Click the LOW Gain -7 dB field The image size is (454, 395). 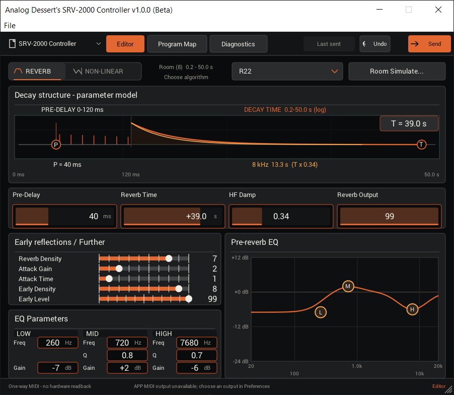(58, 368)
